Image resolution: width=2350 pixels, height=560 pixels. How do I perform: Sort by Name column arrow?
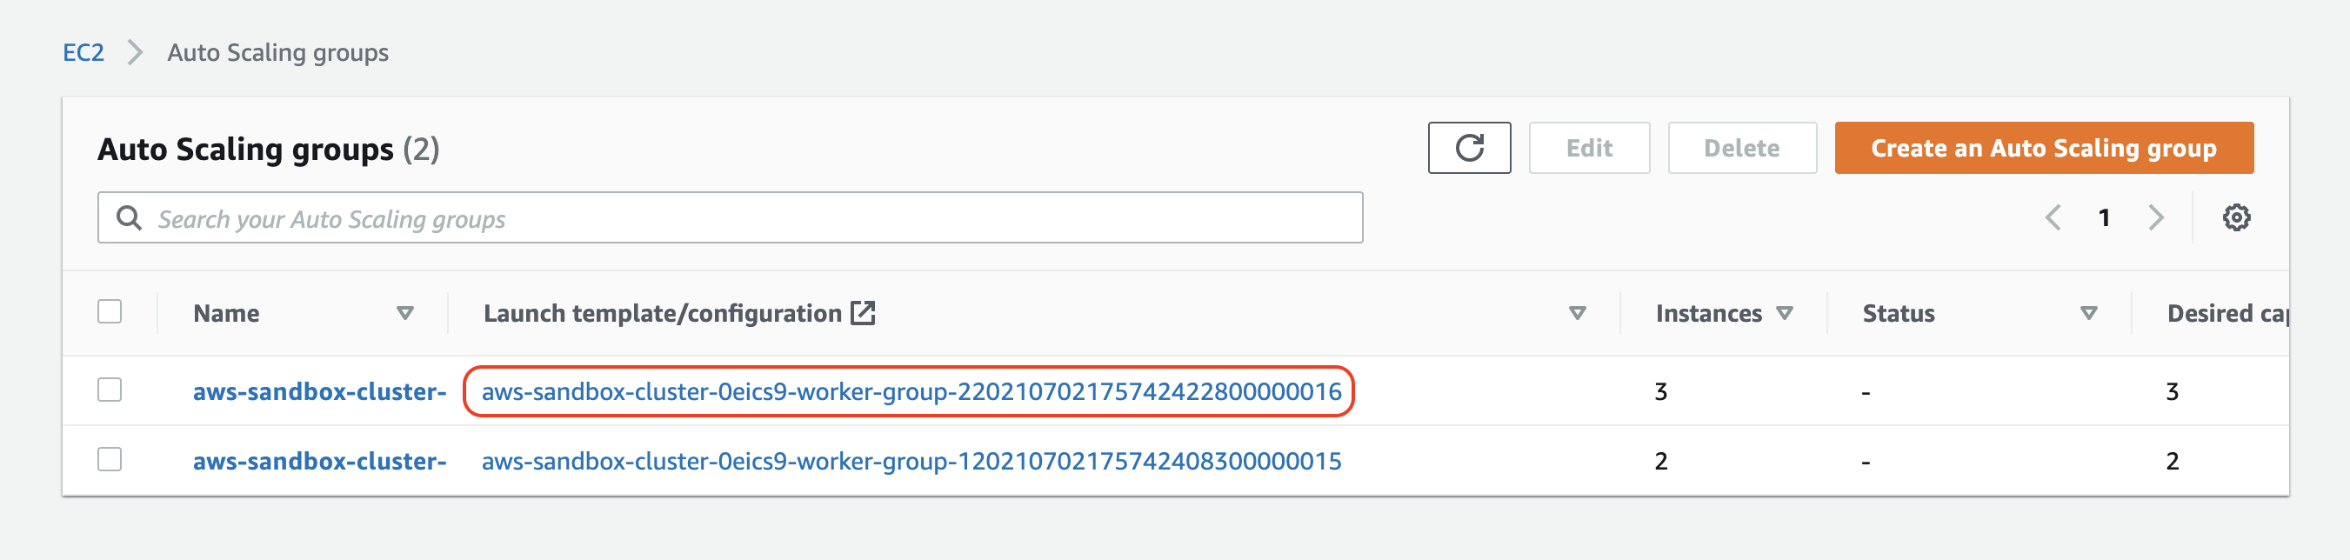point(405,314)
